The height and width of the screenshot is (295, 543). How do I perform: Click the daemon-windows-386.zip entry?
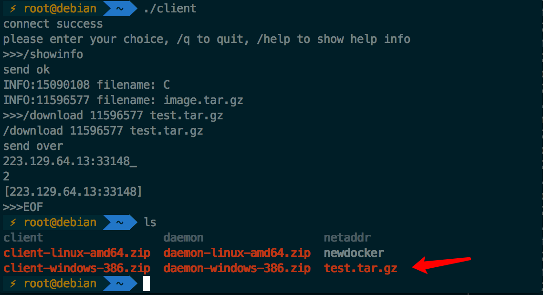pyautogui.click(x=237, y=268)
